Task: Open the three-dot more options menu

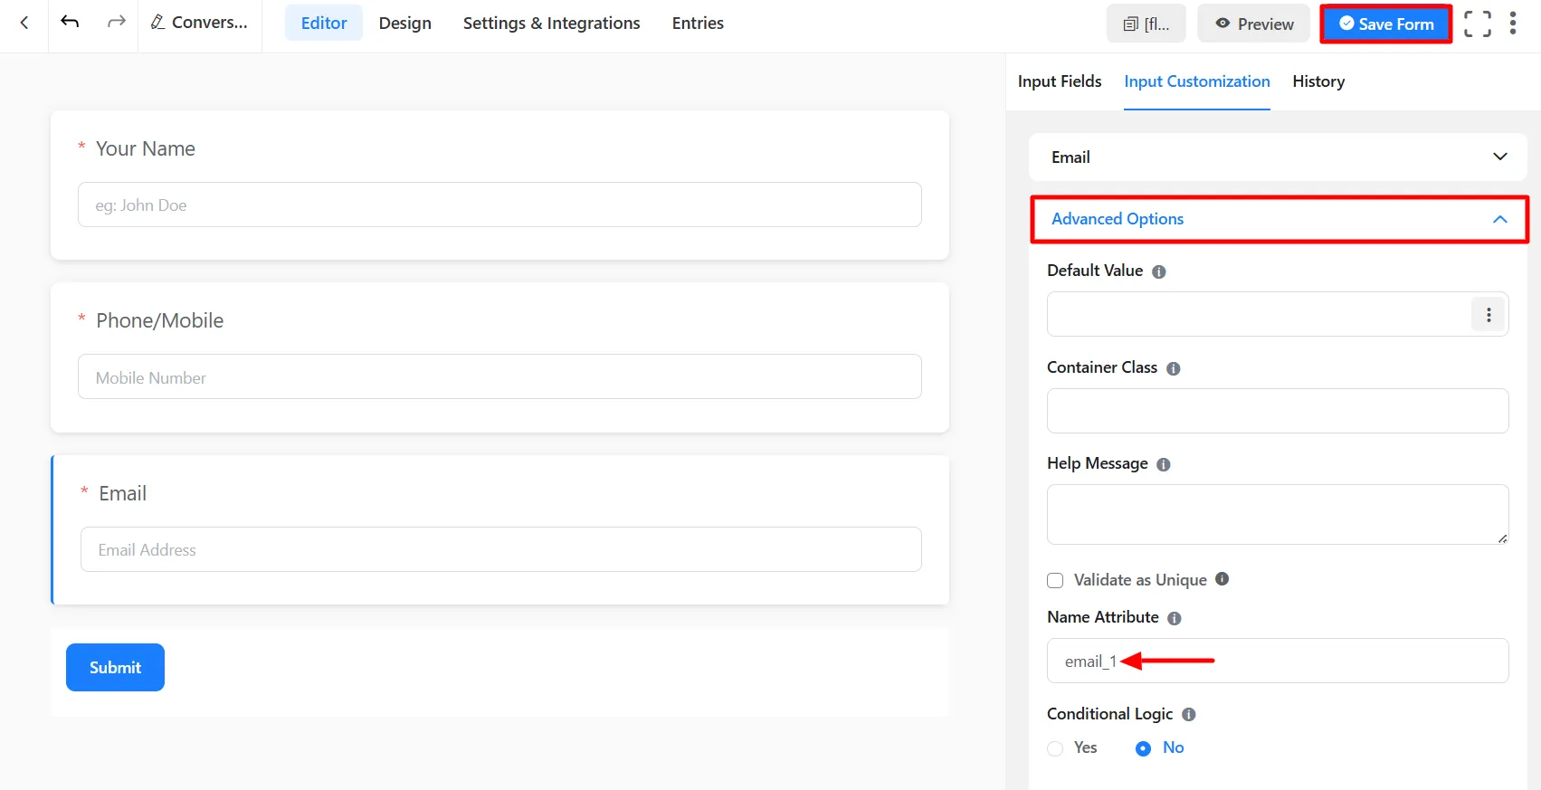Action: point(1512,24)
